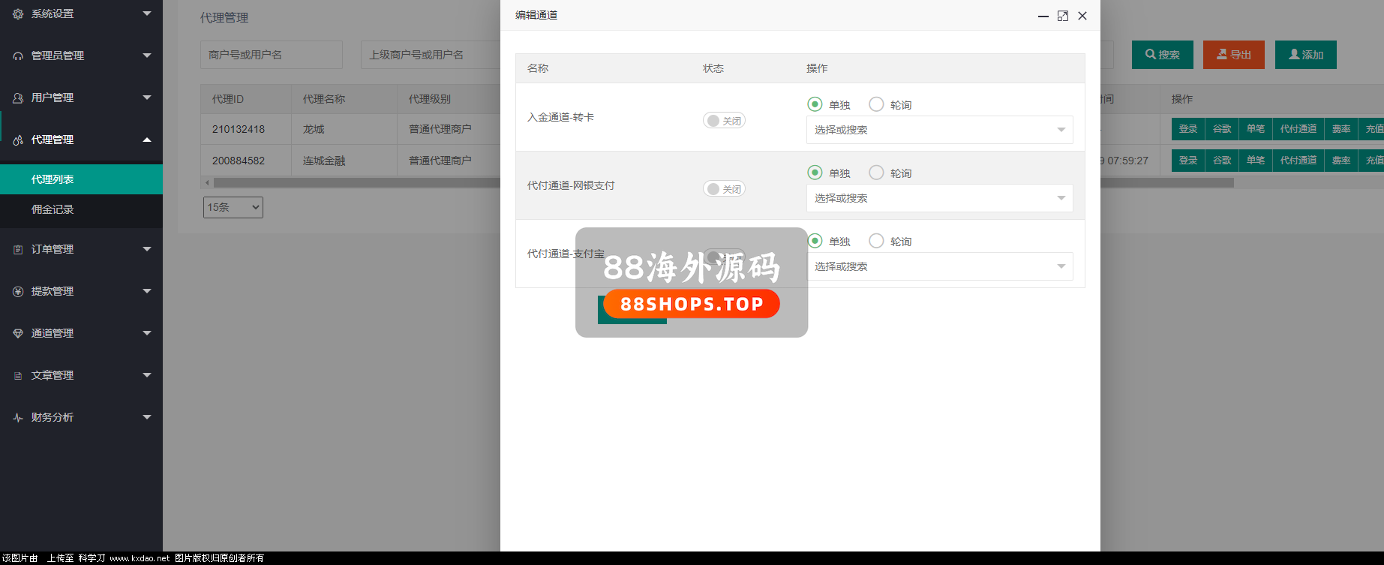Toggle the 入金通道-转卡 status switch
The image size is (1384, 565).
click(723, 121)
